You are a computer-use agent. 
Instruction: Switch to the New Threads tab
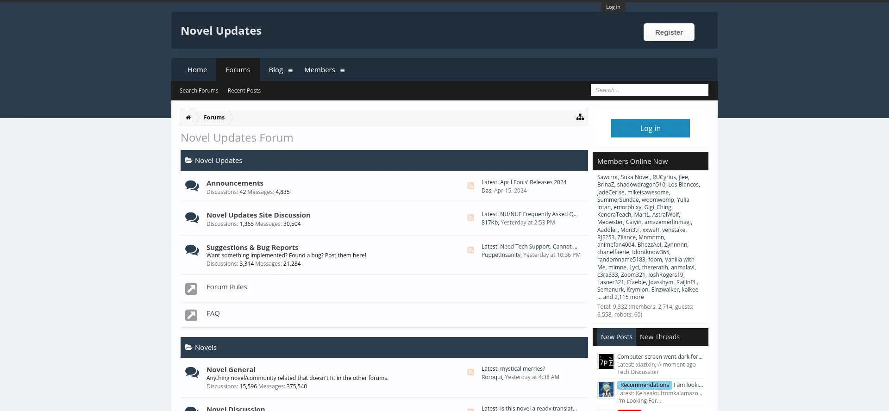(659, 337)
